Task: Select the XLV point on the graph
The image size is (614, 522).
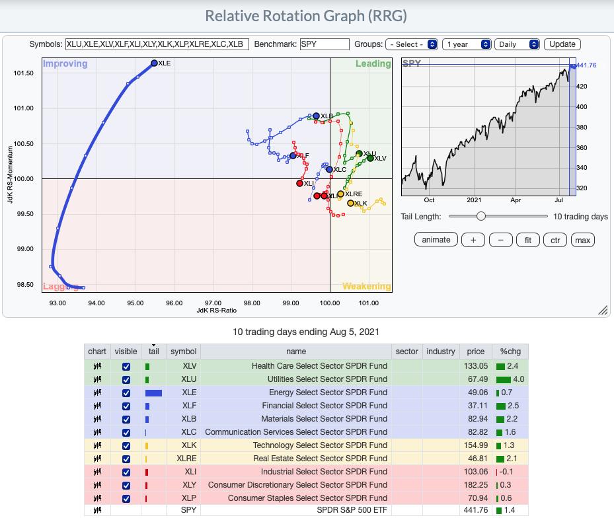Action: point(370,158)
